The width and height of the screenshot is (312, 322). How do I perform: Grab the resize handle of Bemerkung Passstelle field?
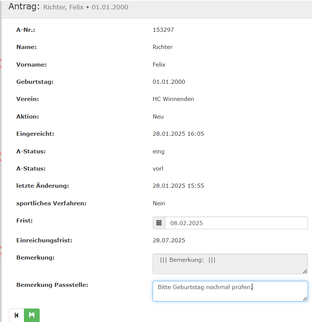[x=305, y=298]
